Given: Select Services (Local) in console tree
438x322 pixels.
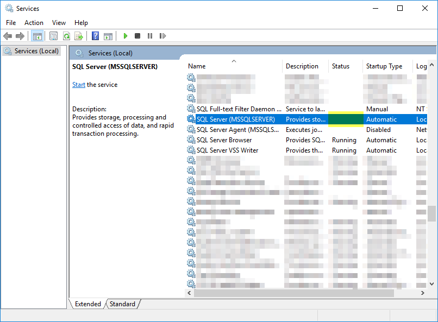Looking at the screenshot, I should 32,51.
